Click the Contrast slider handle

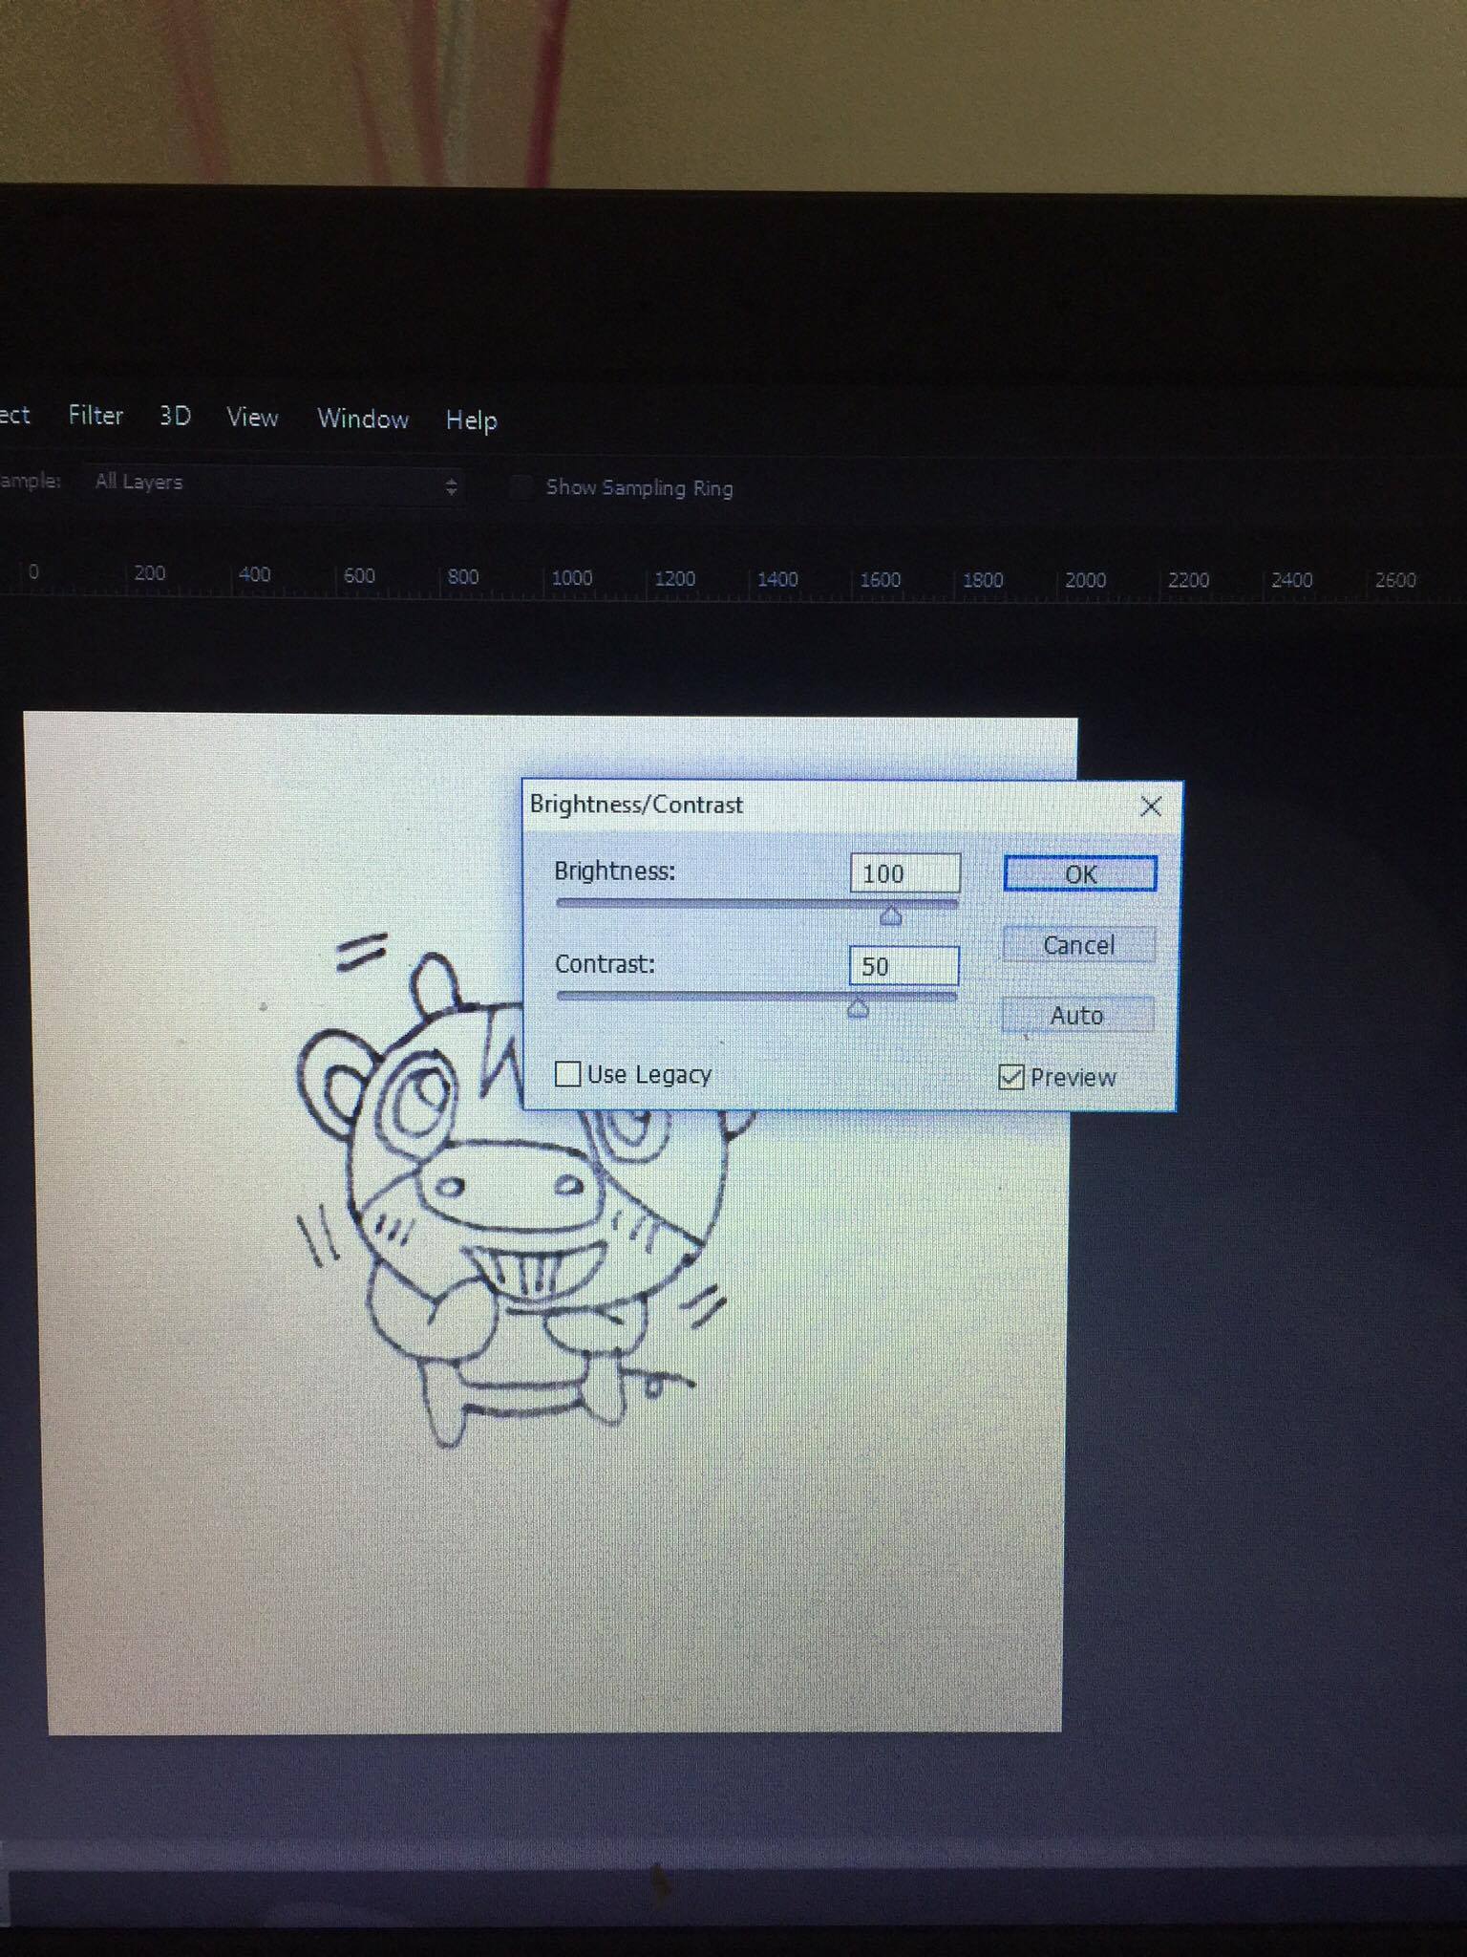tap(858, 1008)
